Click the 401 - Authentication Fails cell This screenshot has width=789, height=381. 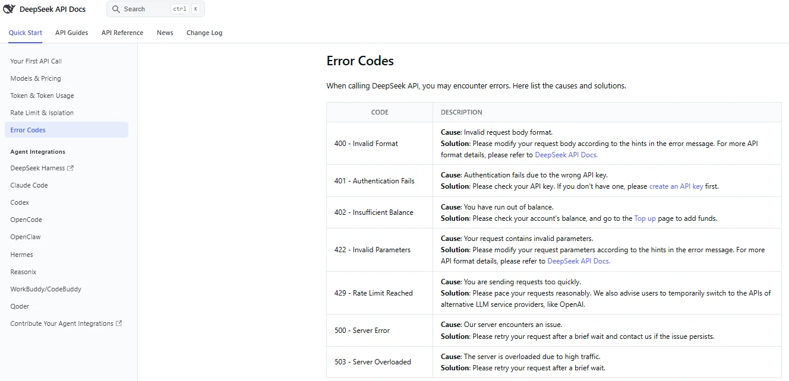380,181
